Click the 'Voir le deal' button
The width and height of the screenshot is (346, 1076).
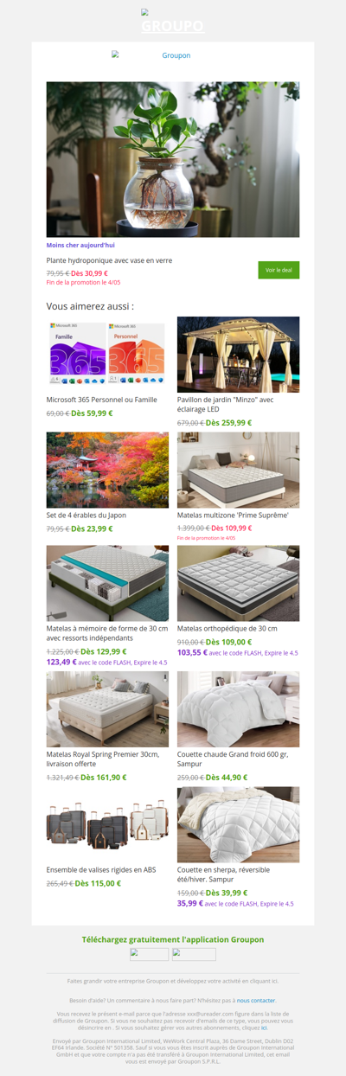point(279,270)
